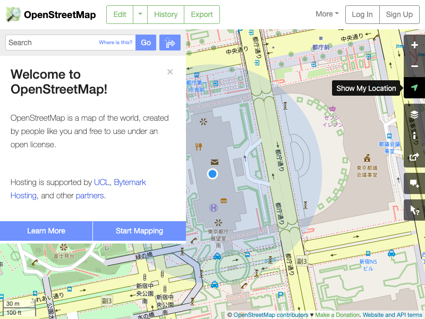Image resolution: width=425 pixels, height=319 pixels.
Task: Click the Start Mapping button
Action: click(x=139, y=231)
